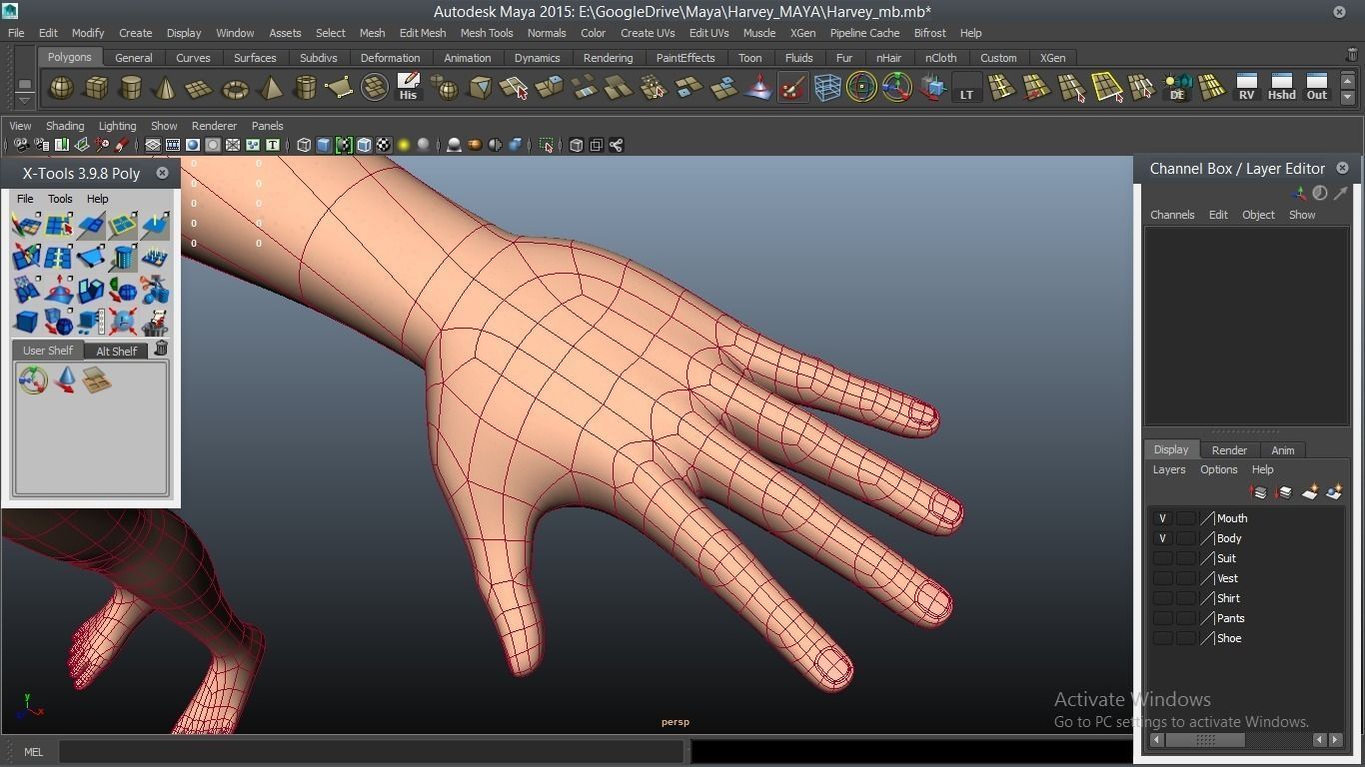This screenshot has height=767, width=1365.
Task: Create a new empty layer in Layer Editor
Action: [1310, 491]
